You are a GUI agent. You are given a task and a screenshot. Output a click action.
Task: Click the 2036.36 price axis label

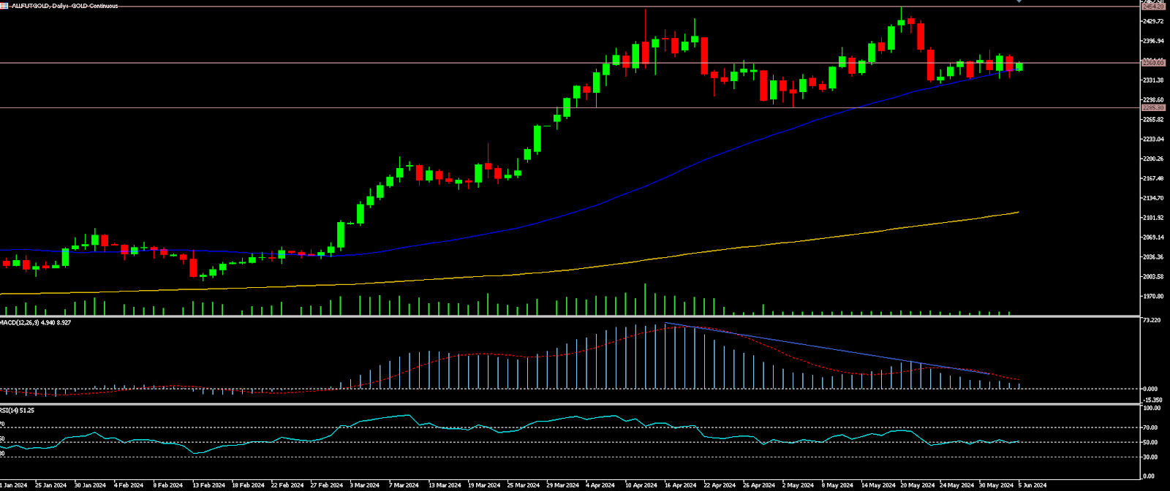[1153, 257]
